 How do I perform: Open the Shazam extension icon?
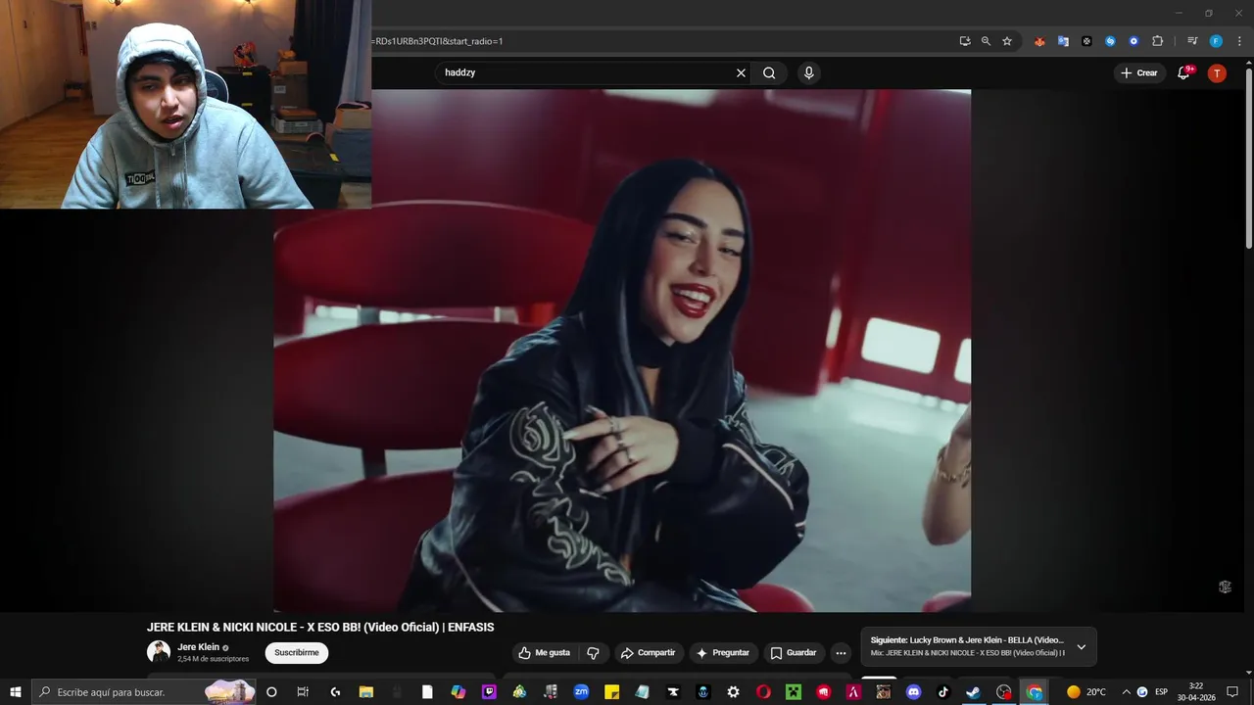[1110, 41]
